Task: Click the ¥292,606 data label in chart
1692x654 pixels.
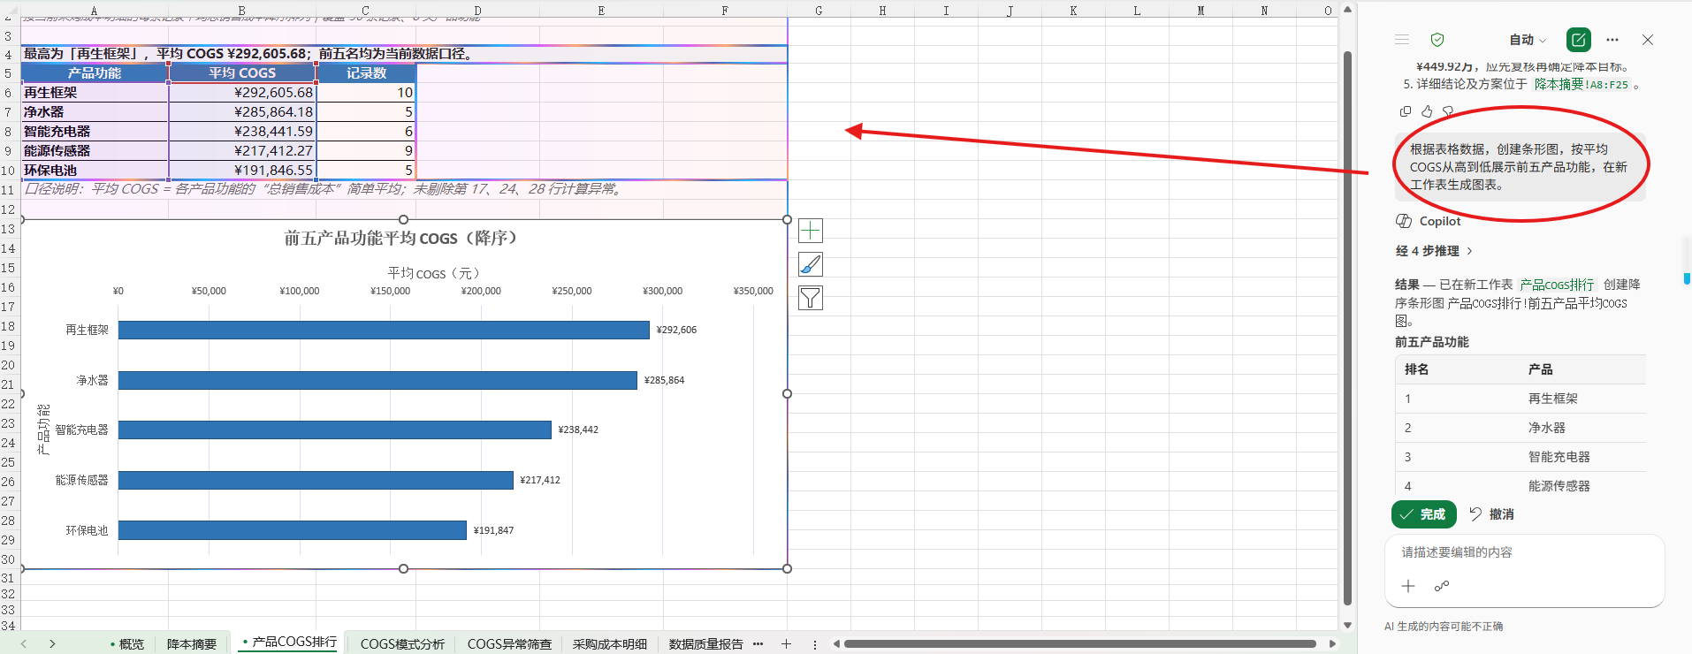Action: click(x=676, y=330)
